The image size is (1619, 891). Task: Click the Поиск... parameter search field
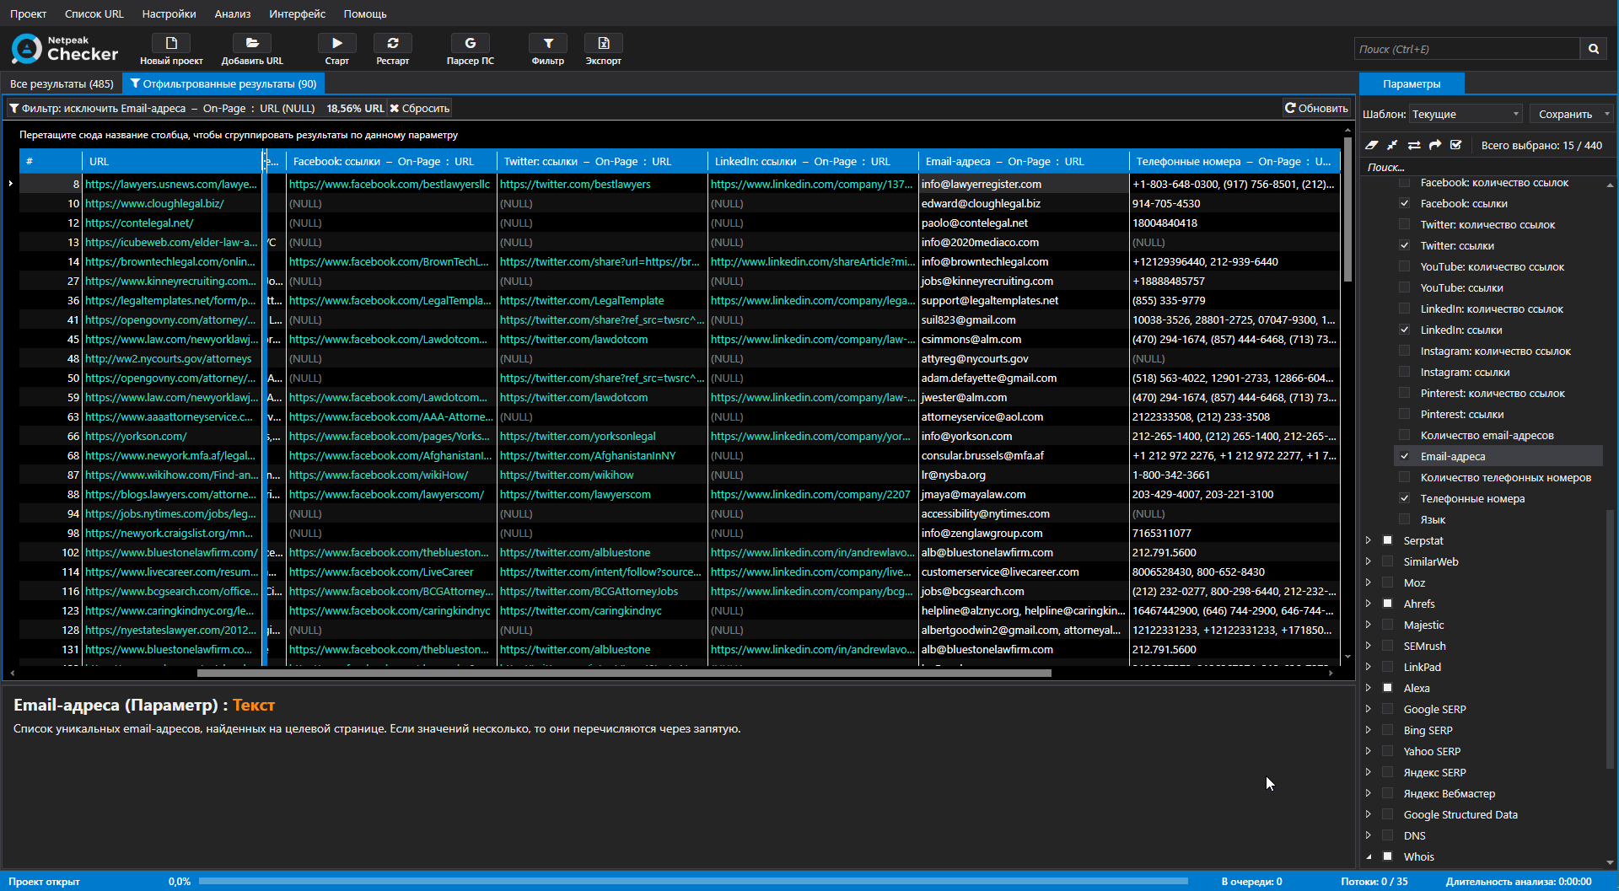point(1484,167)
